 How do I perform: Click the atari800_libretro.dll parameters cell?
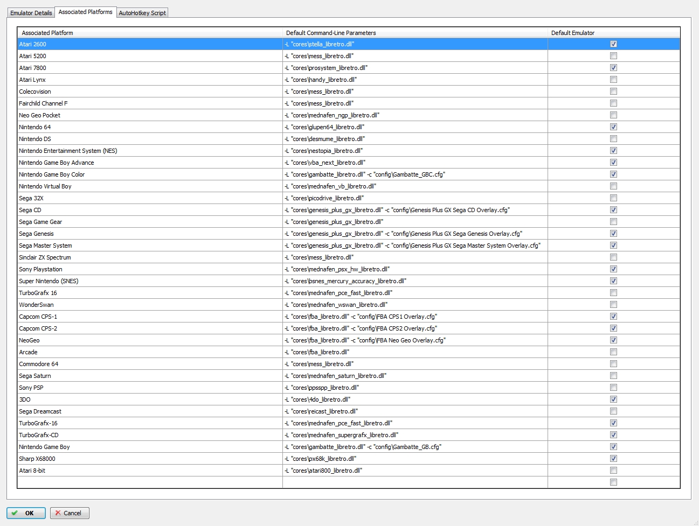pos(415,471)
